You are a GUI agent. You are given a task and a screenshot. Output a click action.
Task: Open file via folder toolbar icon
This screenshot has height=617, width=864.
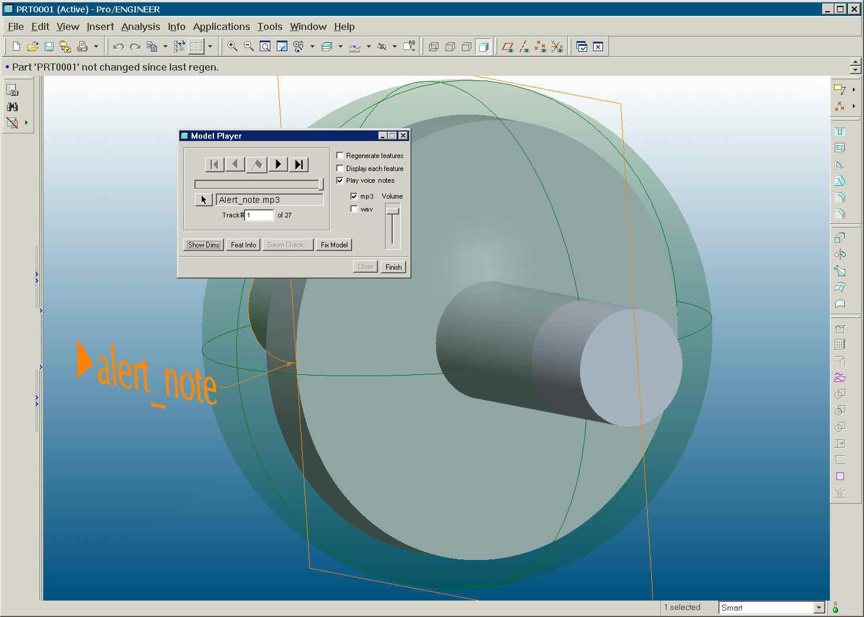[x=33, y=46]
